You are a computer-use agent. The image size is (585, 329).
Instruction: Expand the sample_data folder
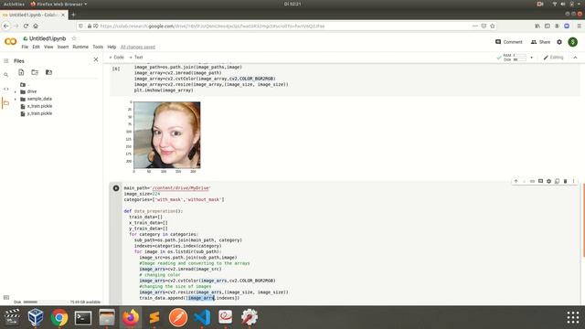pos(16,100)
